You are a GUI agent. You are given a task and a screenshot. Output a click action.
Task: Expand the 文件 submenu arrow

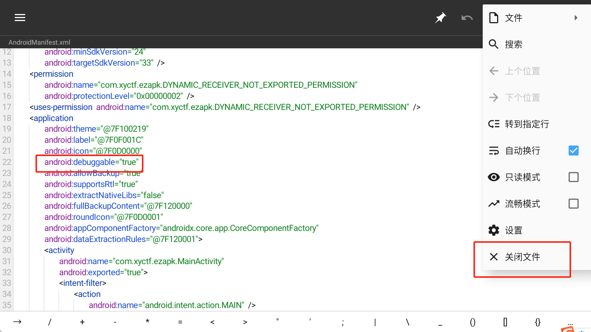[x=576, y=18]
